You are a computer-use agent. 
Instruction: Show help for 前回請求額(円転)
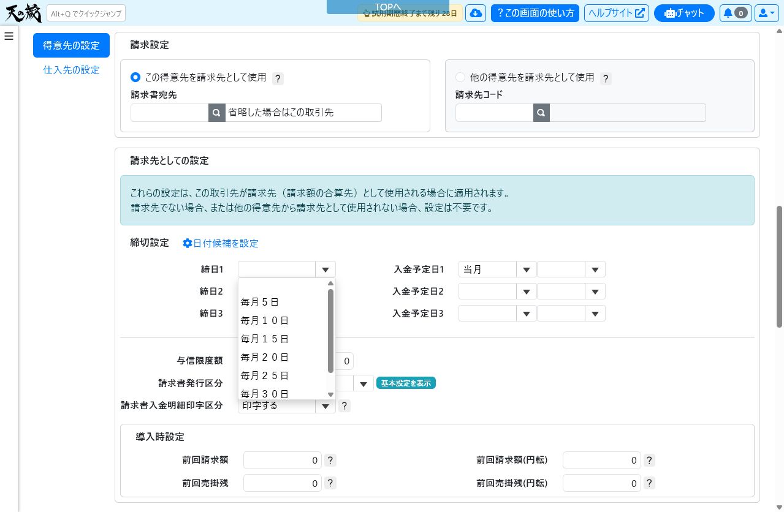[650, 461]
